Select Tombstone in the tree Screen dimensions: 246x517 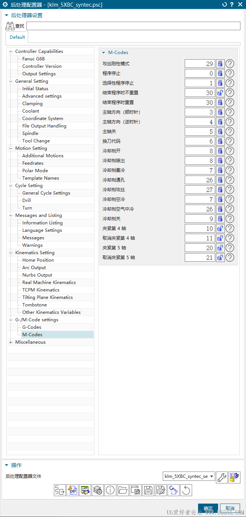pyautogui.click(x=35, y=305)
